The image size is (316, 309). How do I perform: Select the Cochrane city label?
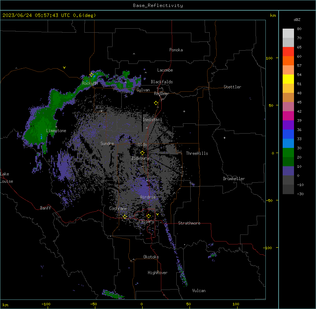118,208
